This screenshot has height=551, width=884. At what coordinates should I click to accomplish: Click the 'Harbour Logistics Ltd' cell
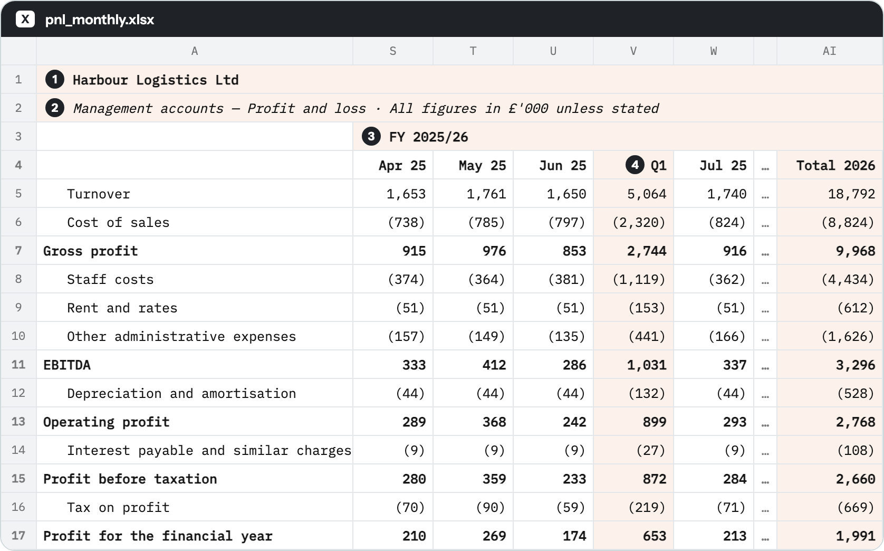[x=459, y=80]
